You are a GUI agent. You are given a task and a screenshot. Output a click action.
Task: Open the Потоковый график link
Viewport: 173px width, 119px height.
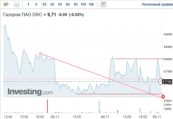pyautogui.click(x=157, y=4)
